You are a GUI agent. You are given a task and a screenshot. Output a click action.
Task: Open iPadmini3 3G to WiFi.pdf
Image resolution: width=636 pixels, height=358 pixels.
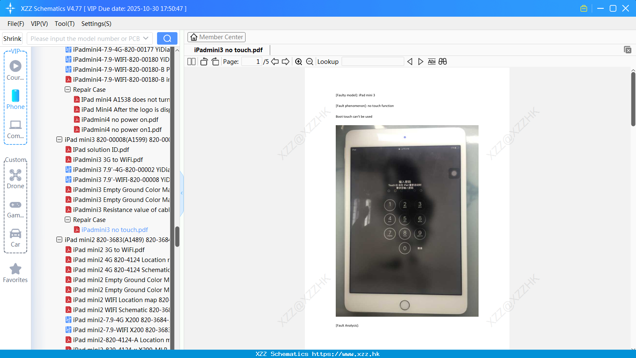[104, 160]
